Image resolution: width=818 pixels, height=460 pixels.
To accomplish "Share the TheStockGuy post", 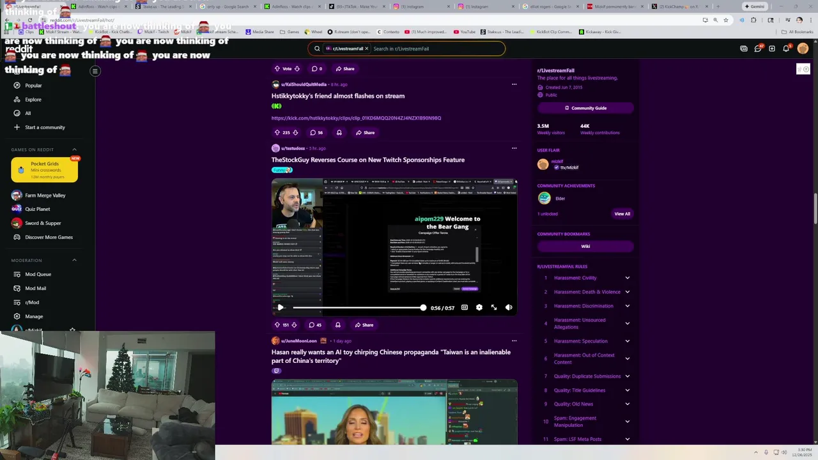I will point(364,325).
